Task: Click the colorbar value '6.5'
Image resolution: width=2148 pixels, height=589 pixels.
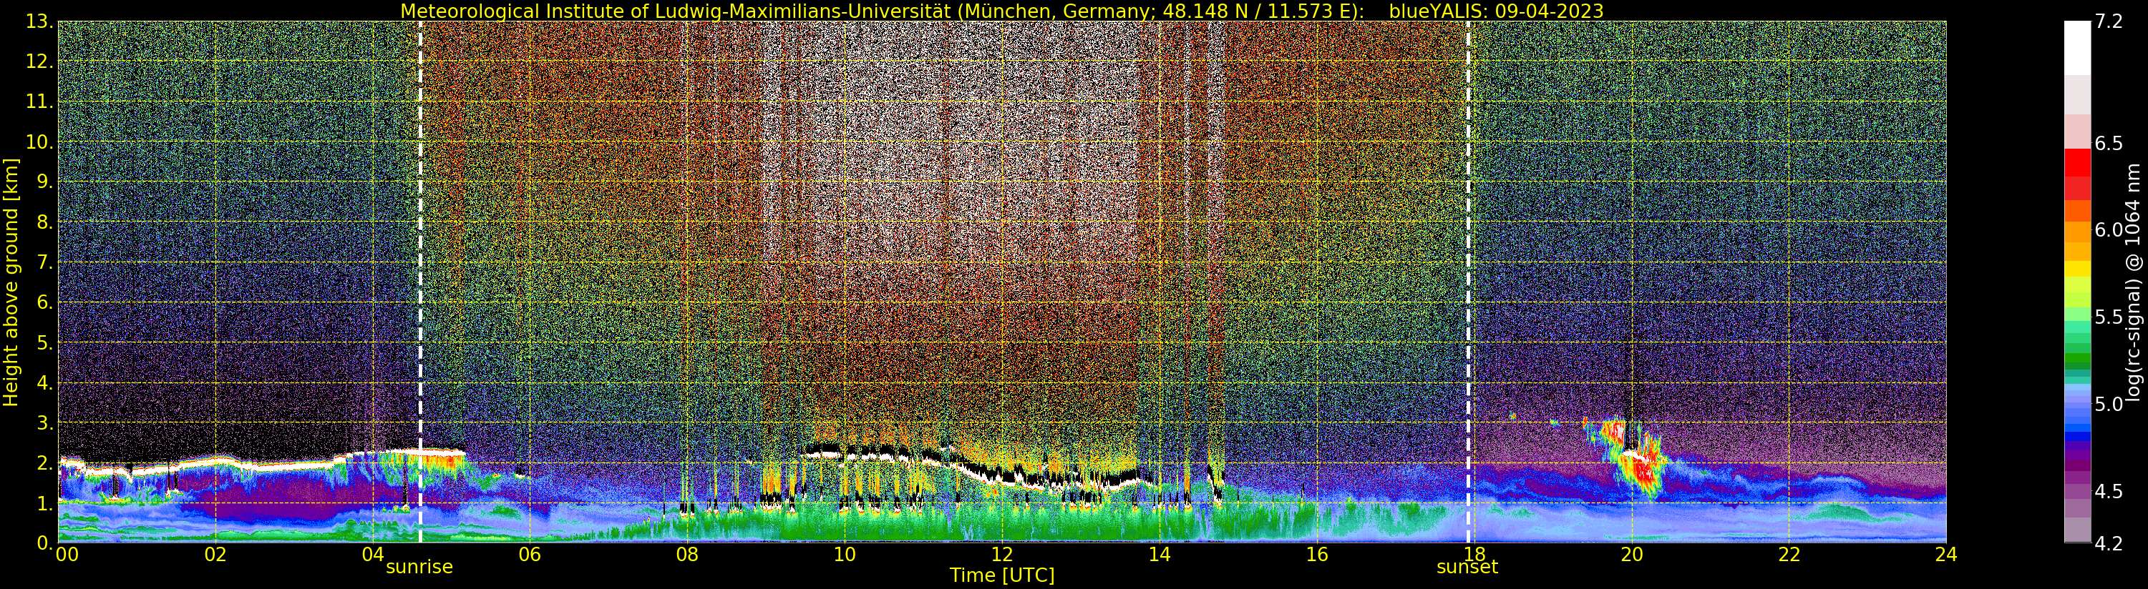Action: (2109, 143)
